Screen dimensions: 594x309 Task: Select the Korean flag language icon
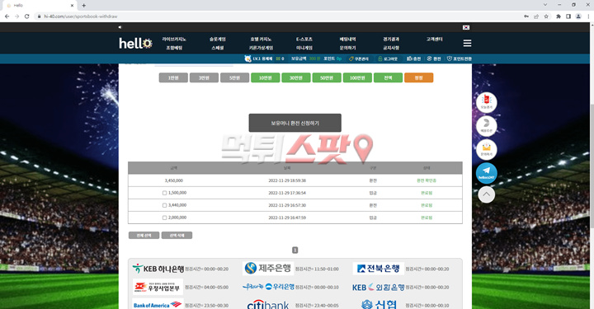[x=466, y=27]
